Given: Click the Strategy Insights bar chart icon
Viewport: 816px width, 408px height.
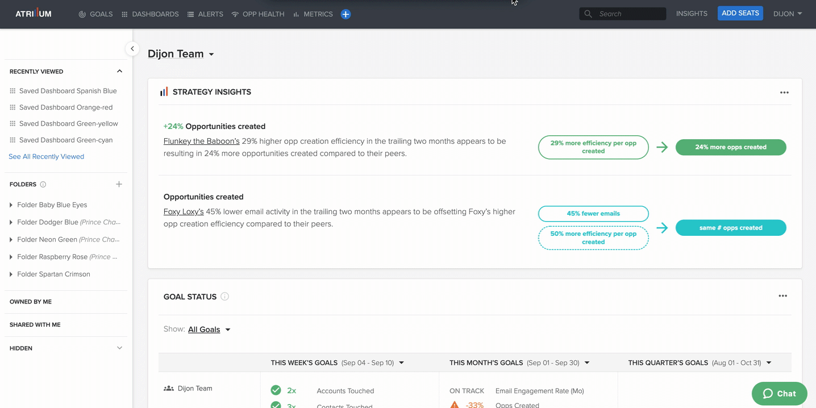Looking at the screenshot, I should [x=164, y=92].
